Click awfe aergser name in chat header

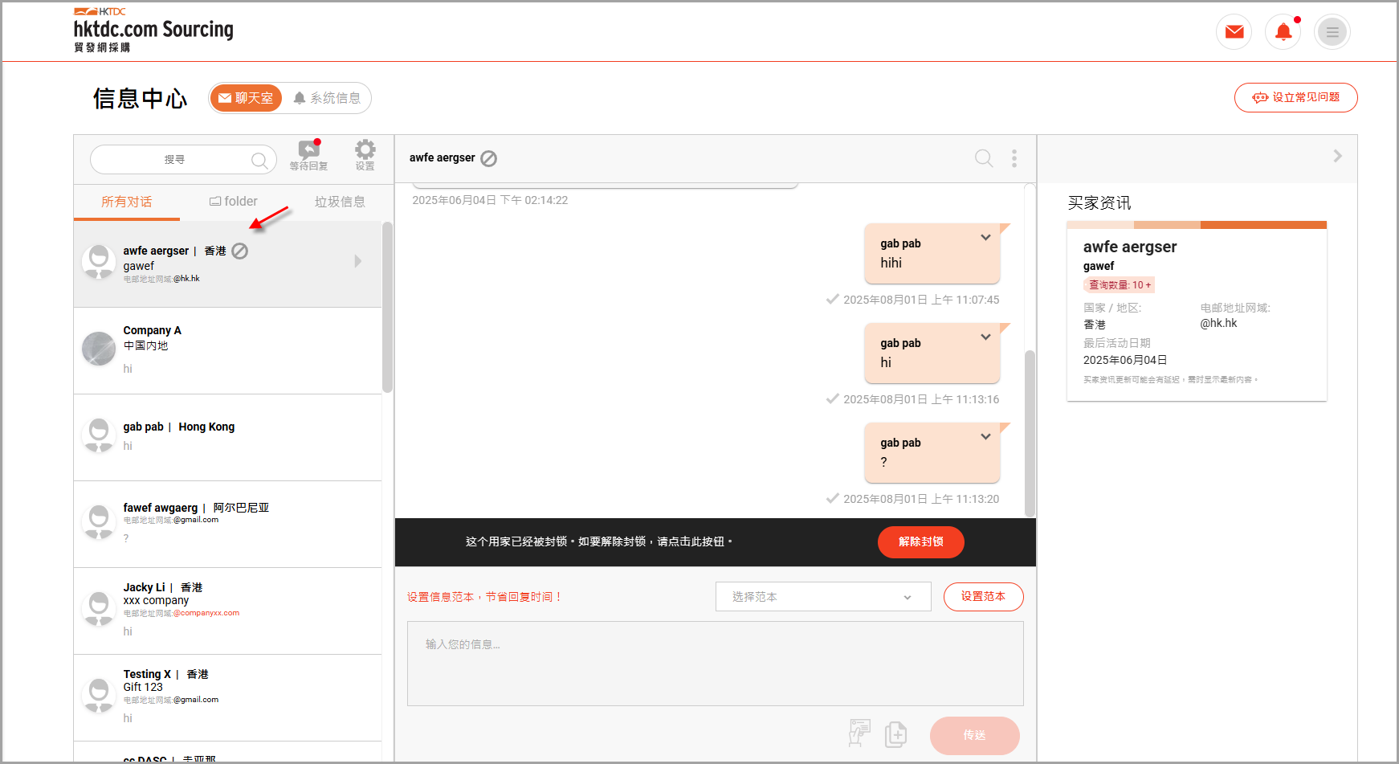pos(443,158)
